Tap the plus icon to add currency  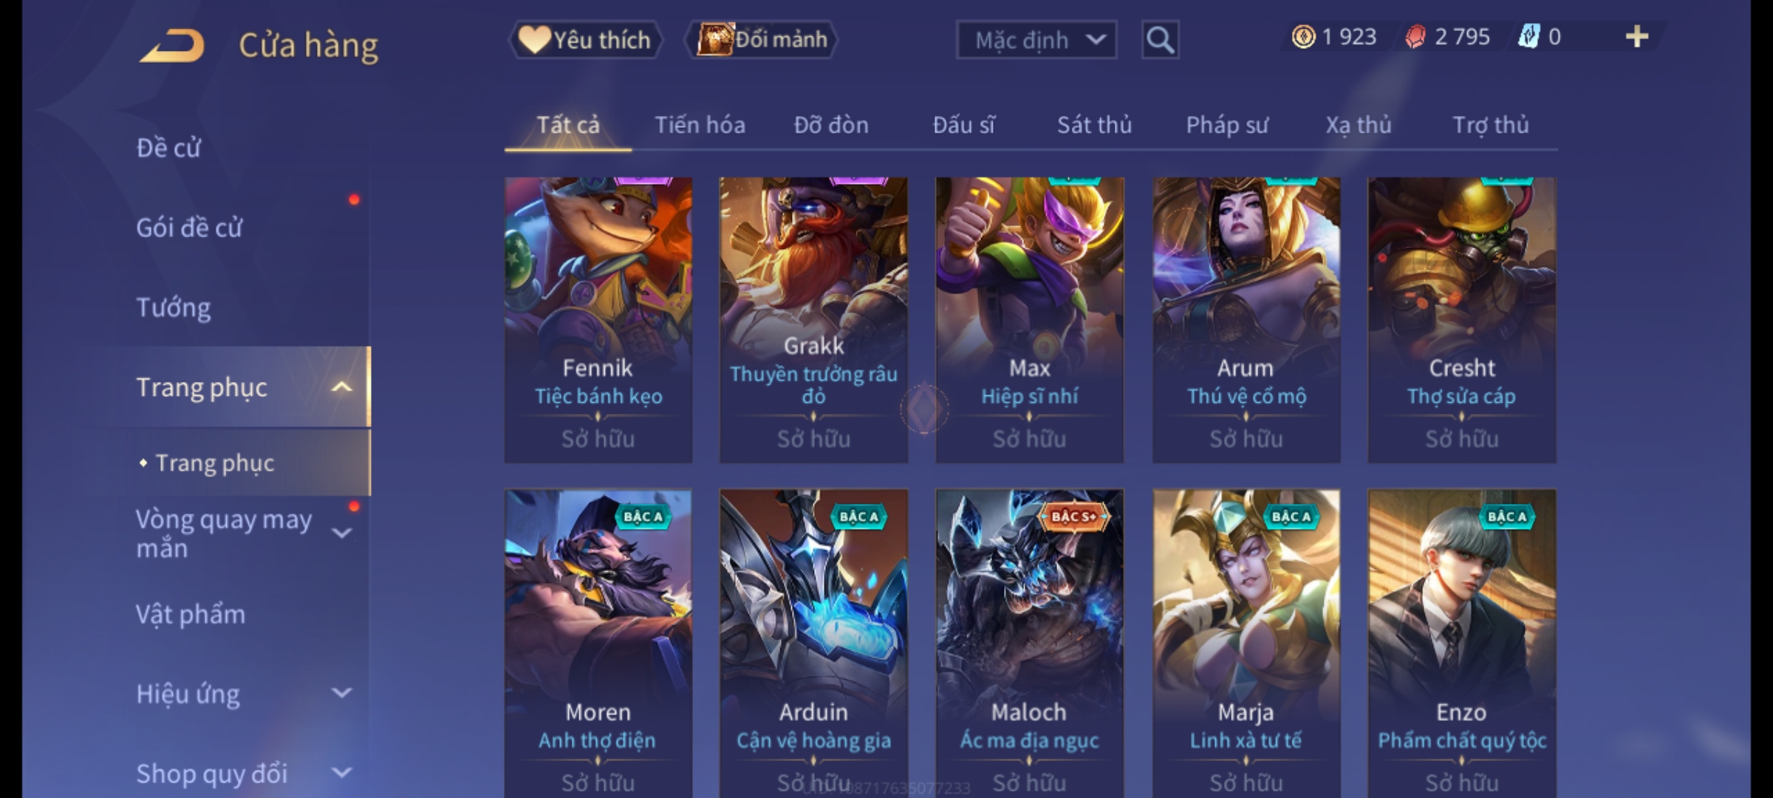(1637, 37)
